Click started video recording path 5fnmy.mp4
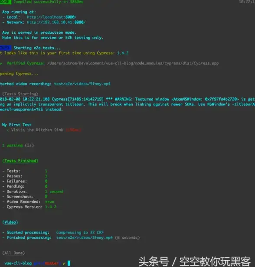Image resolution: width=255 pixels, height=267 pixels. pyautogui.click(x=82, y=84)
